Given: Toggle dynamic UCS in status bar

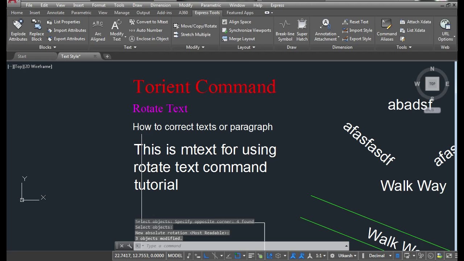Looking at the screenshot, I should (x=269, y=256).
